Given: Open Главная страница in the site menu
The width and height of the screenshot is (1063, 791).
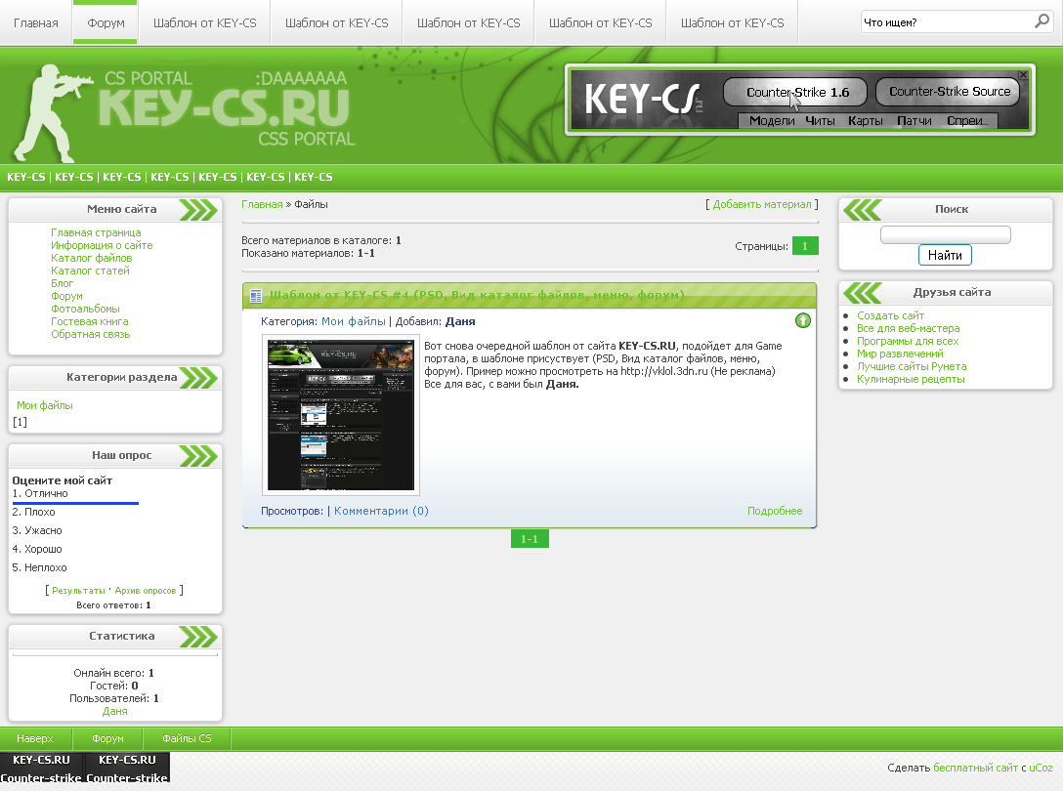Looking at the screenshot, I should [x=96, y=232].
